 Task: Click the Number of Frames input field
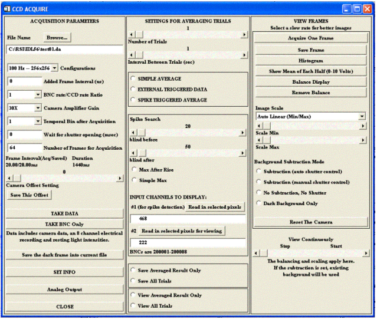(x=24, y=147)
